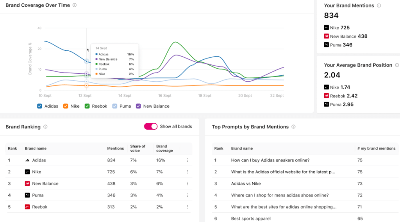This screenshot has width=400, height=222.
Task: Disable the Show all brands switch
Action: click(x=151, y=126)
